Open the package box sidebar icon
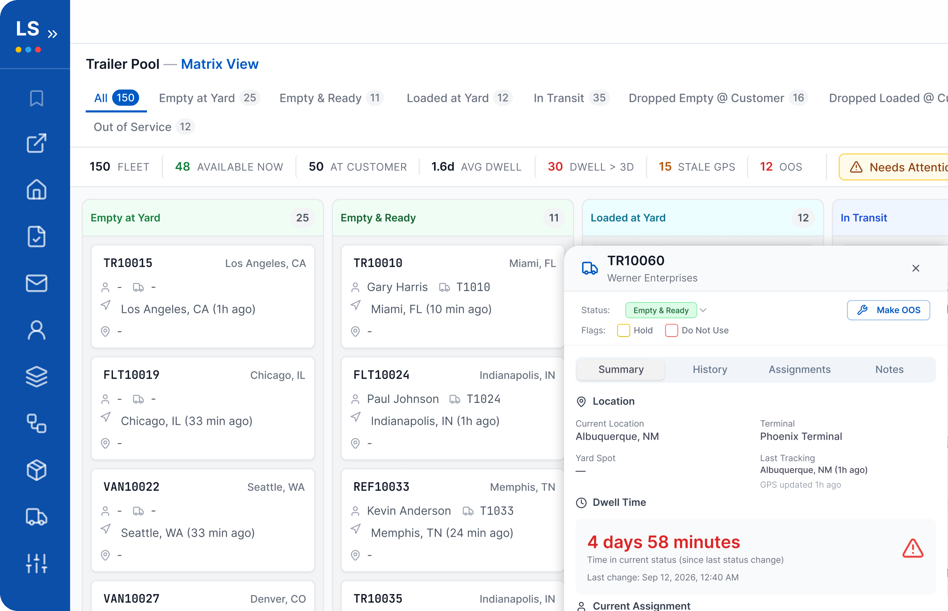This screenshot has height=611, width=948. point(37,470)
